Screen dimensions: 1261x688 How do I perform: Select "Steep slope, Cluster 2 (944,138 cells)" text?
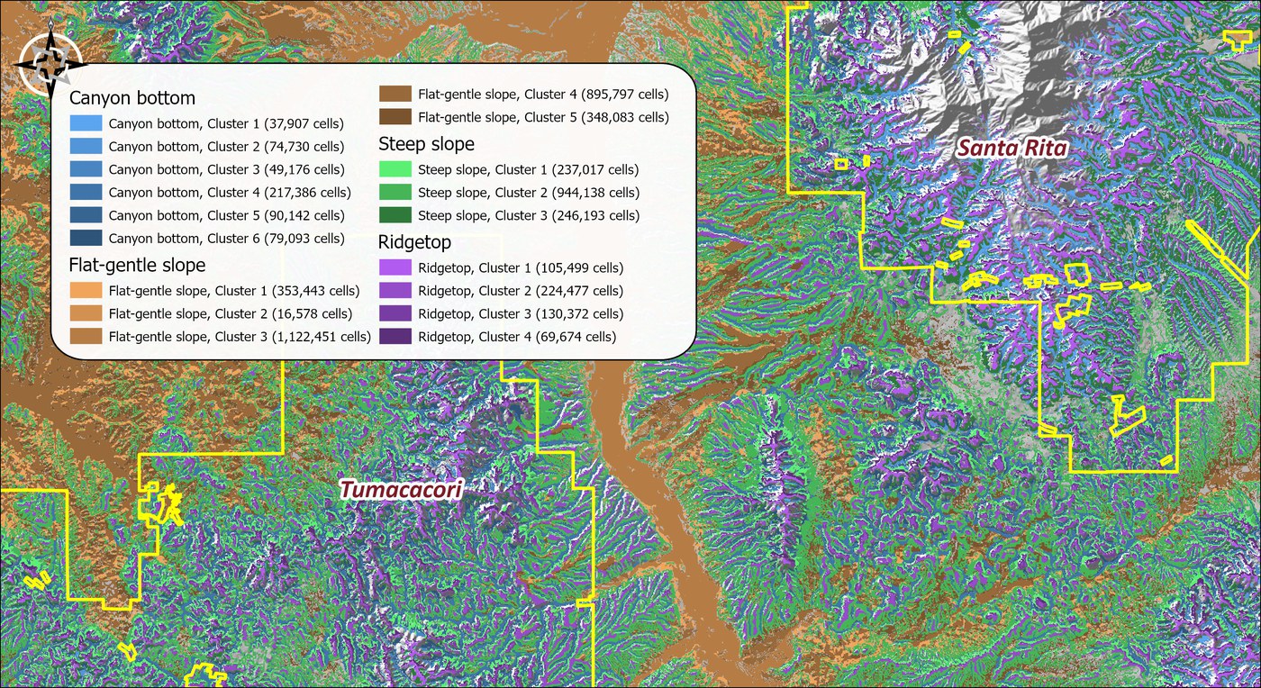pos(529,193)
